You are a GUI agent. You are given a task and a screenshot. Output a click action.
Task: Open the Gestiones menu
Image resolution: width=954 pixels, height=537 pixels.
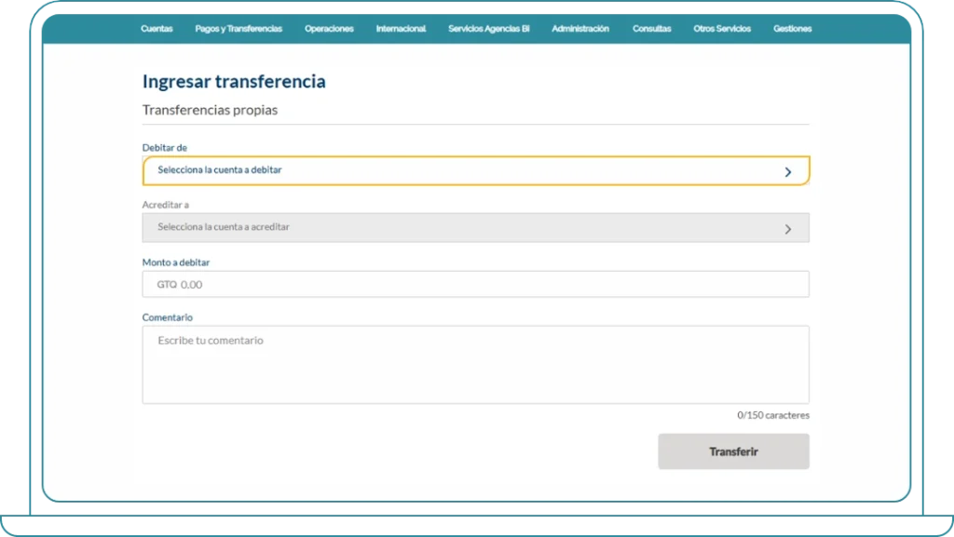click(791, 29)
